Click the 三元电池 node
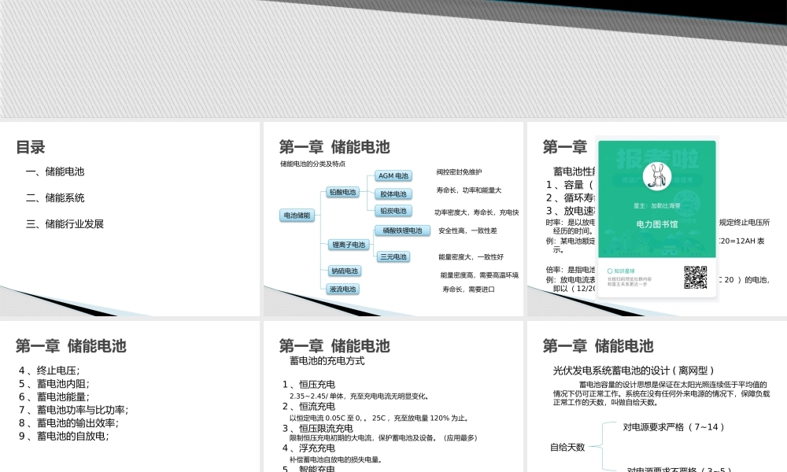 (395, 256)
